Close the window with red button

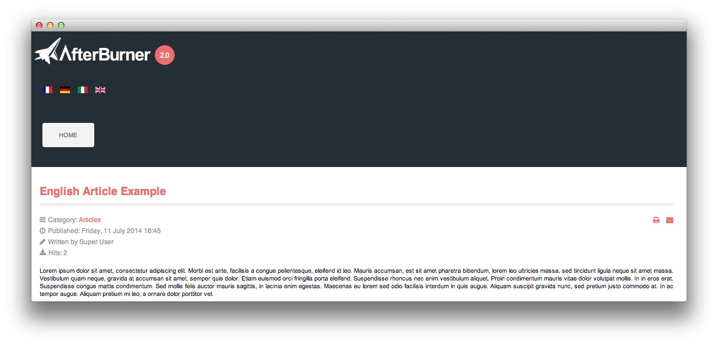pyautogui.click(x=39, y=25)
